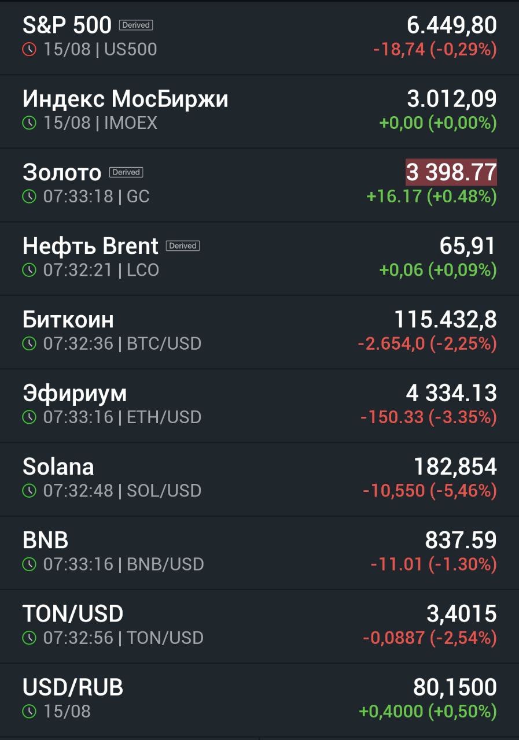This screenshot has height=740, width=519.
Task: Open the Индекс МосБиржи instrument
Action: coord(259,112)
